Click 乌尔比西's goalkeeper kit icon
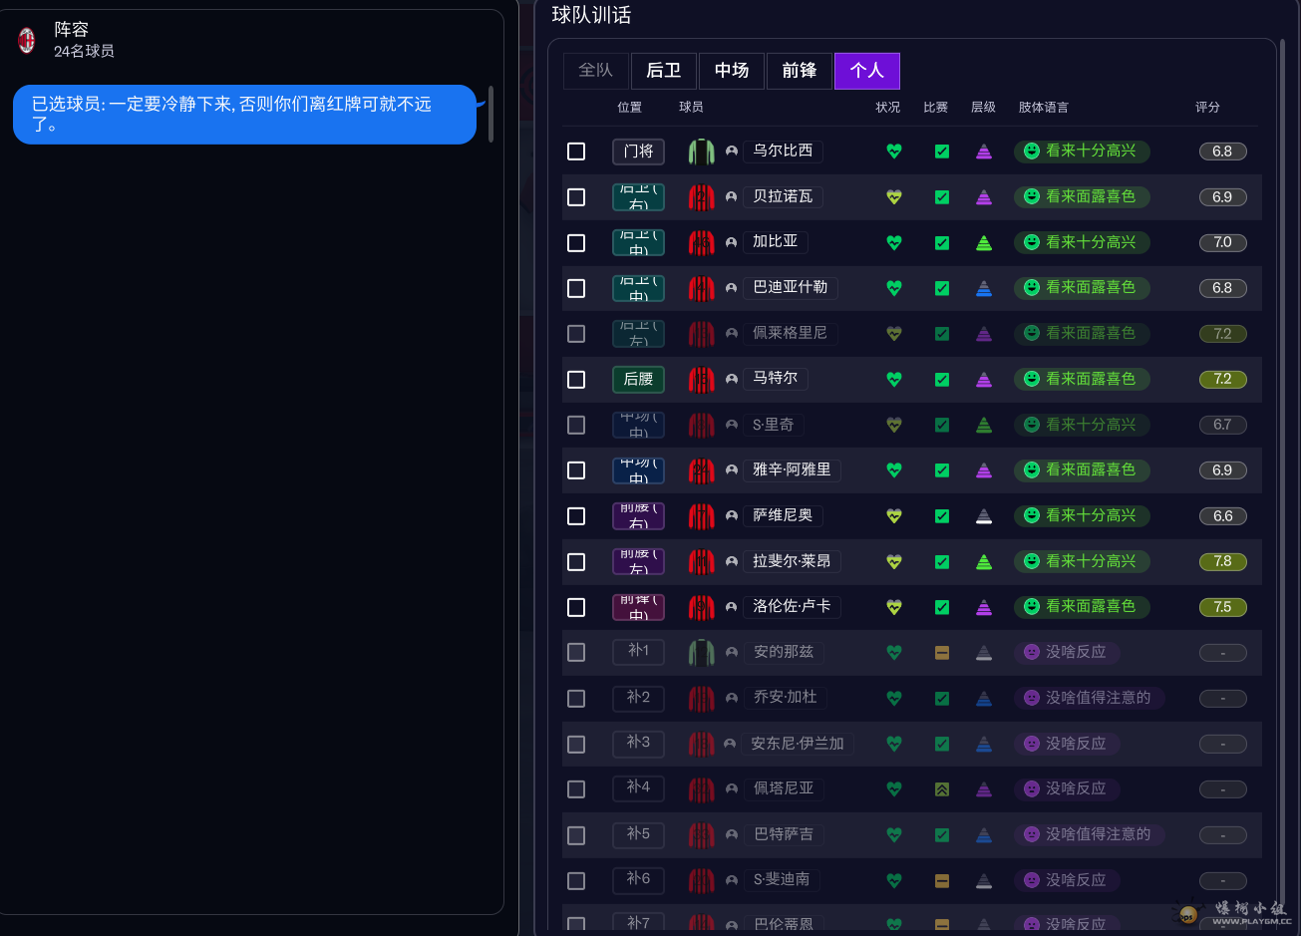The image size is (1301, 936). click(x=701, y=152)
